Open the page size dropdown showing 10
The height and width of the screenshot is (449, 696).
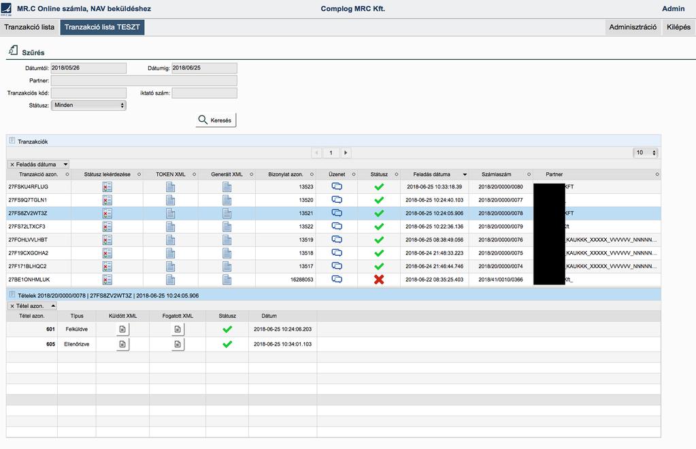click(x=646, y=152)
